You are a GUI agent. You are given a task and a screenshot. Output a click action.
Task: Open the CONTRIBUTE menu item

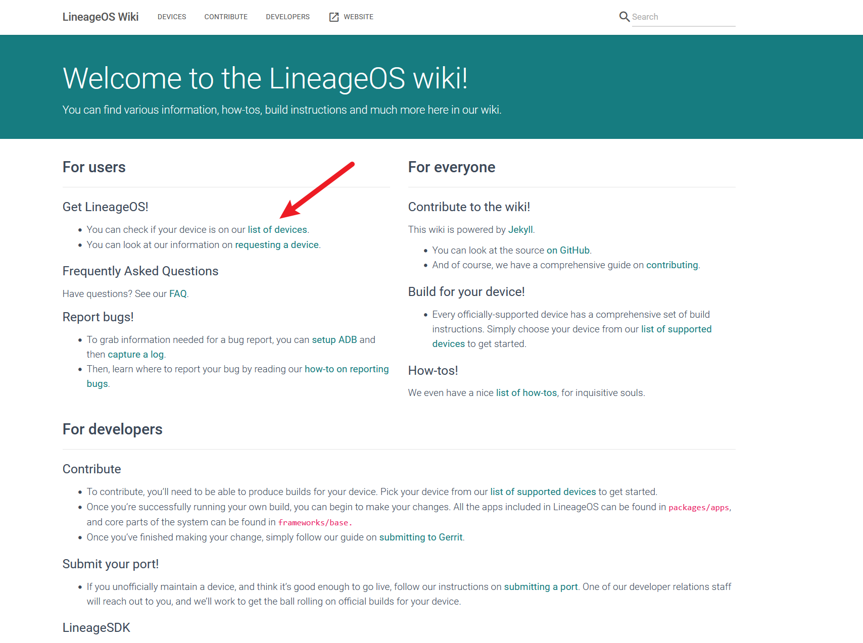(226, 17)
